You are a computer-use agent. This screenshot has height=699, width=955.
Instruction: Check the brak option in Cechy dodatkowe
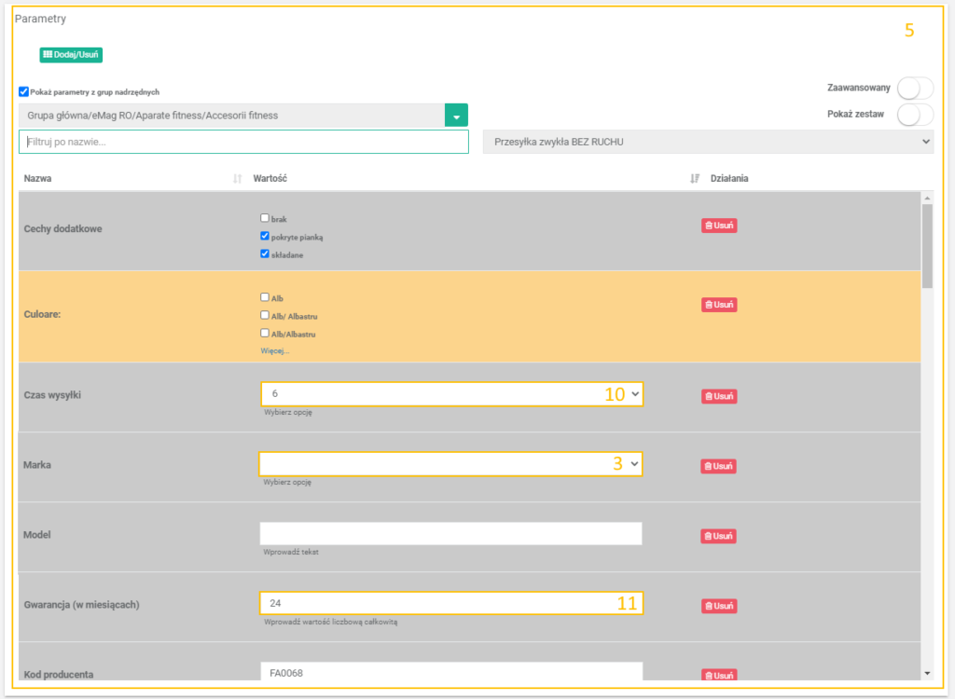coord(265,218)
